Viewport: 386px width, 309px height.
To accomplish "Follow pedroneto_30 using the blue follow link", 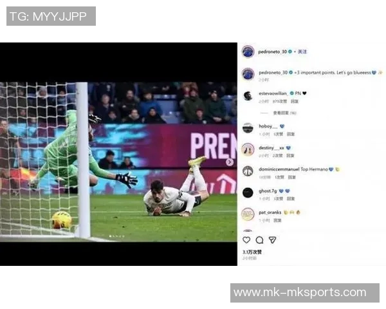I will [302, 51].
